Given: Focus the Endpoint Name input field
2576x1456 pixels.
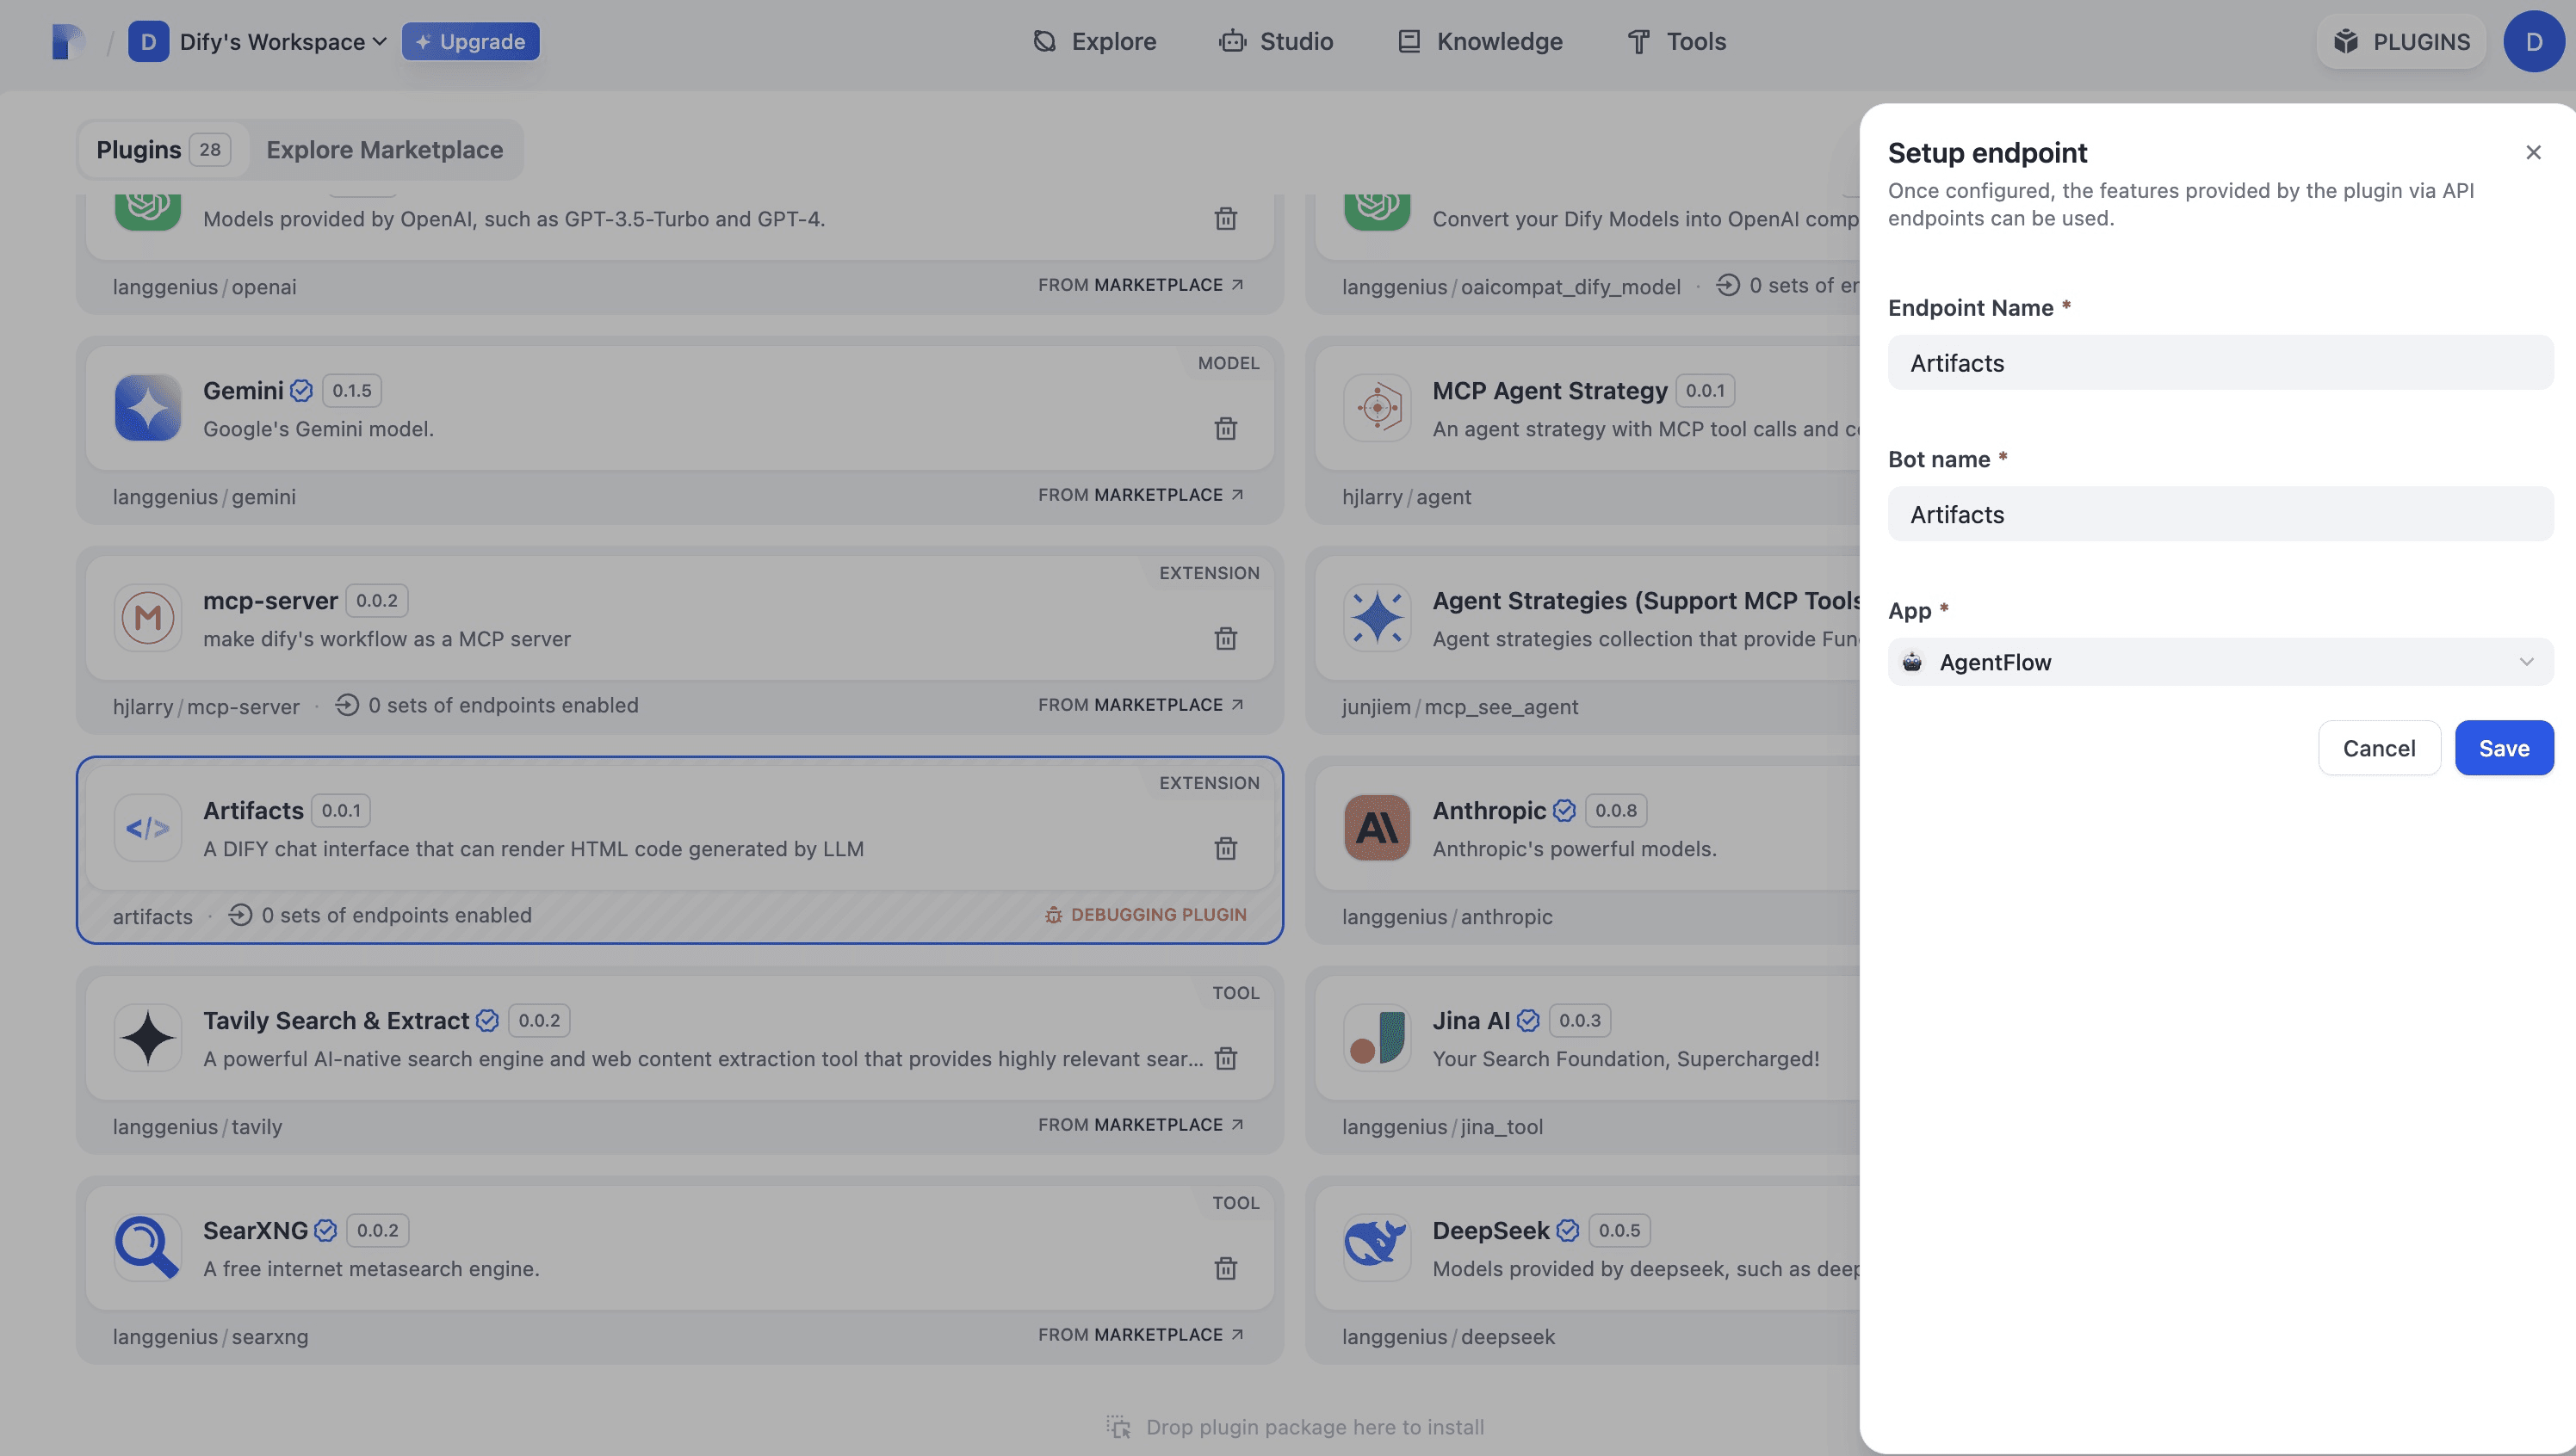Looking at the screenshot, I should (x=2220, y=363).
